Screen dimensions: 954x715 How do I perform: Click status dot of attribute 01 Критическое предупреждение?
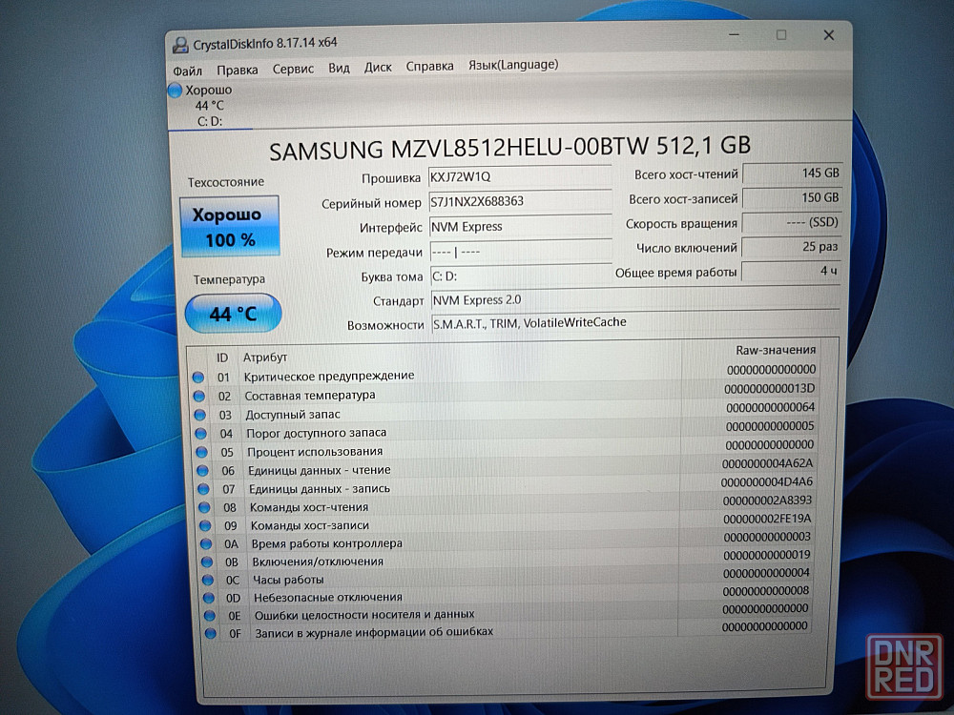point(197,378)
